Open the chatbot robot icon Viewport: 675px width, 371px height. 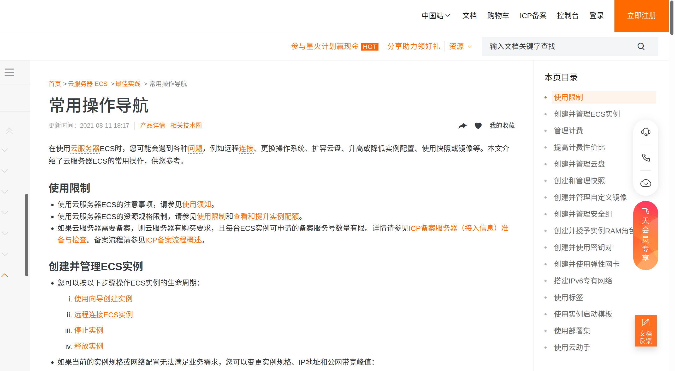click(x=646, y=183)
